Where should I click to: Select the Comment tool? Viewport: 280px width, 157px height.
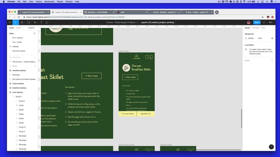click(x=47, y=23)
